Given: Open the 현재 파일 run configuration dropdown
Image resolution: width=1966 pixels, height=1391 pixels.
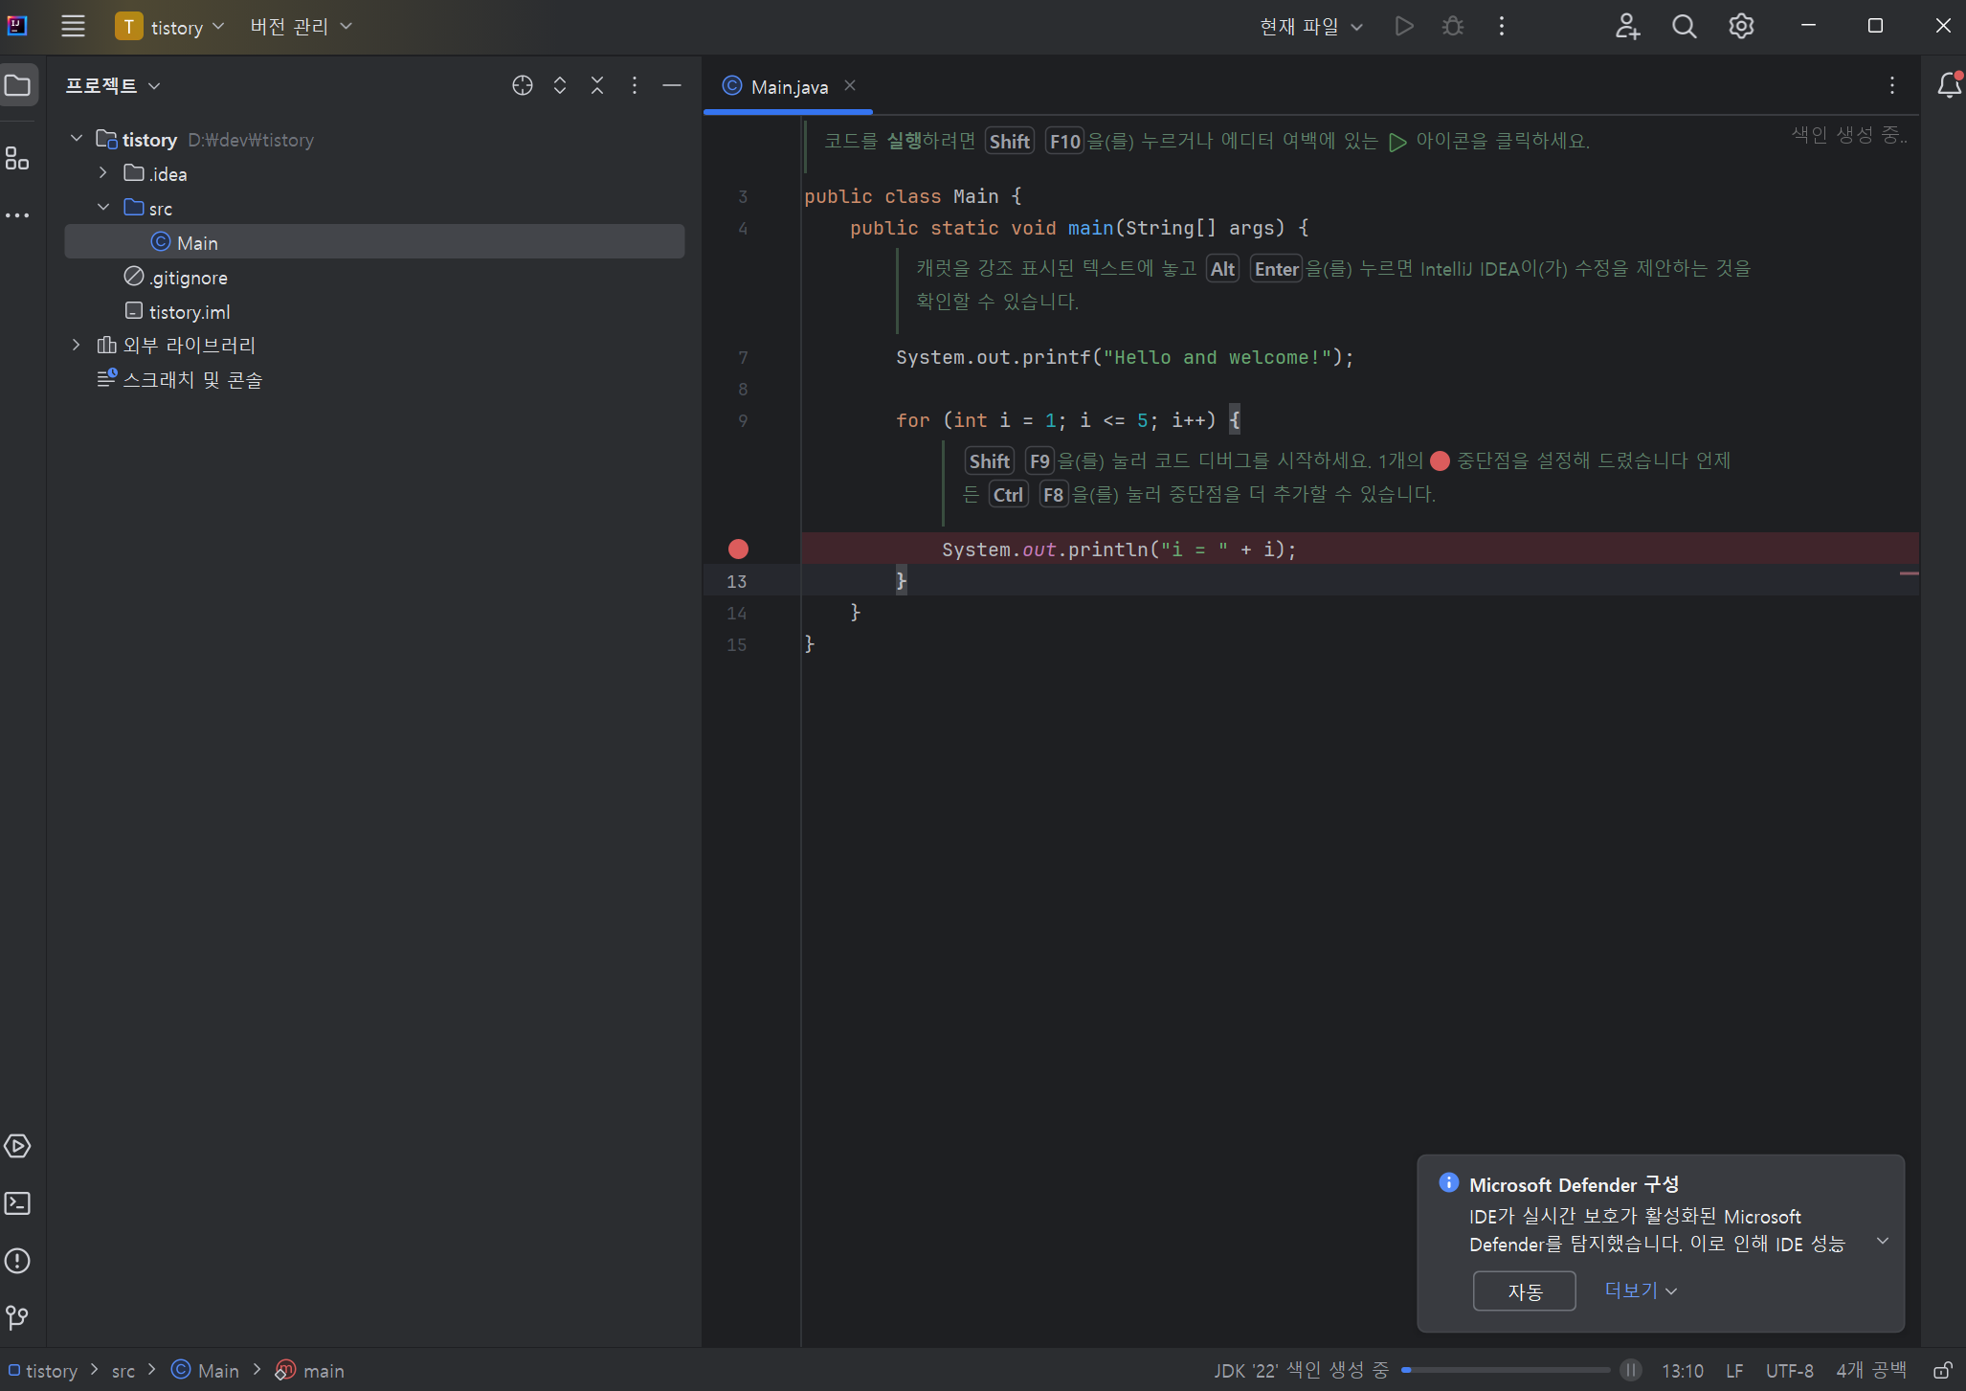Looking at the screenshot, I should [x=1310, y=27].
